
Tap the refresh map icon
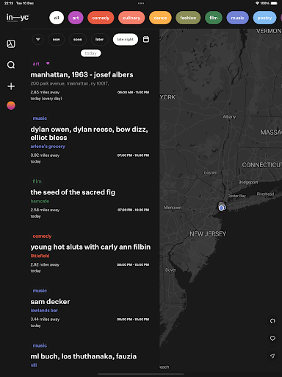(x=272, y=321)
